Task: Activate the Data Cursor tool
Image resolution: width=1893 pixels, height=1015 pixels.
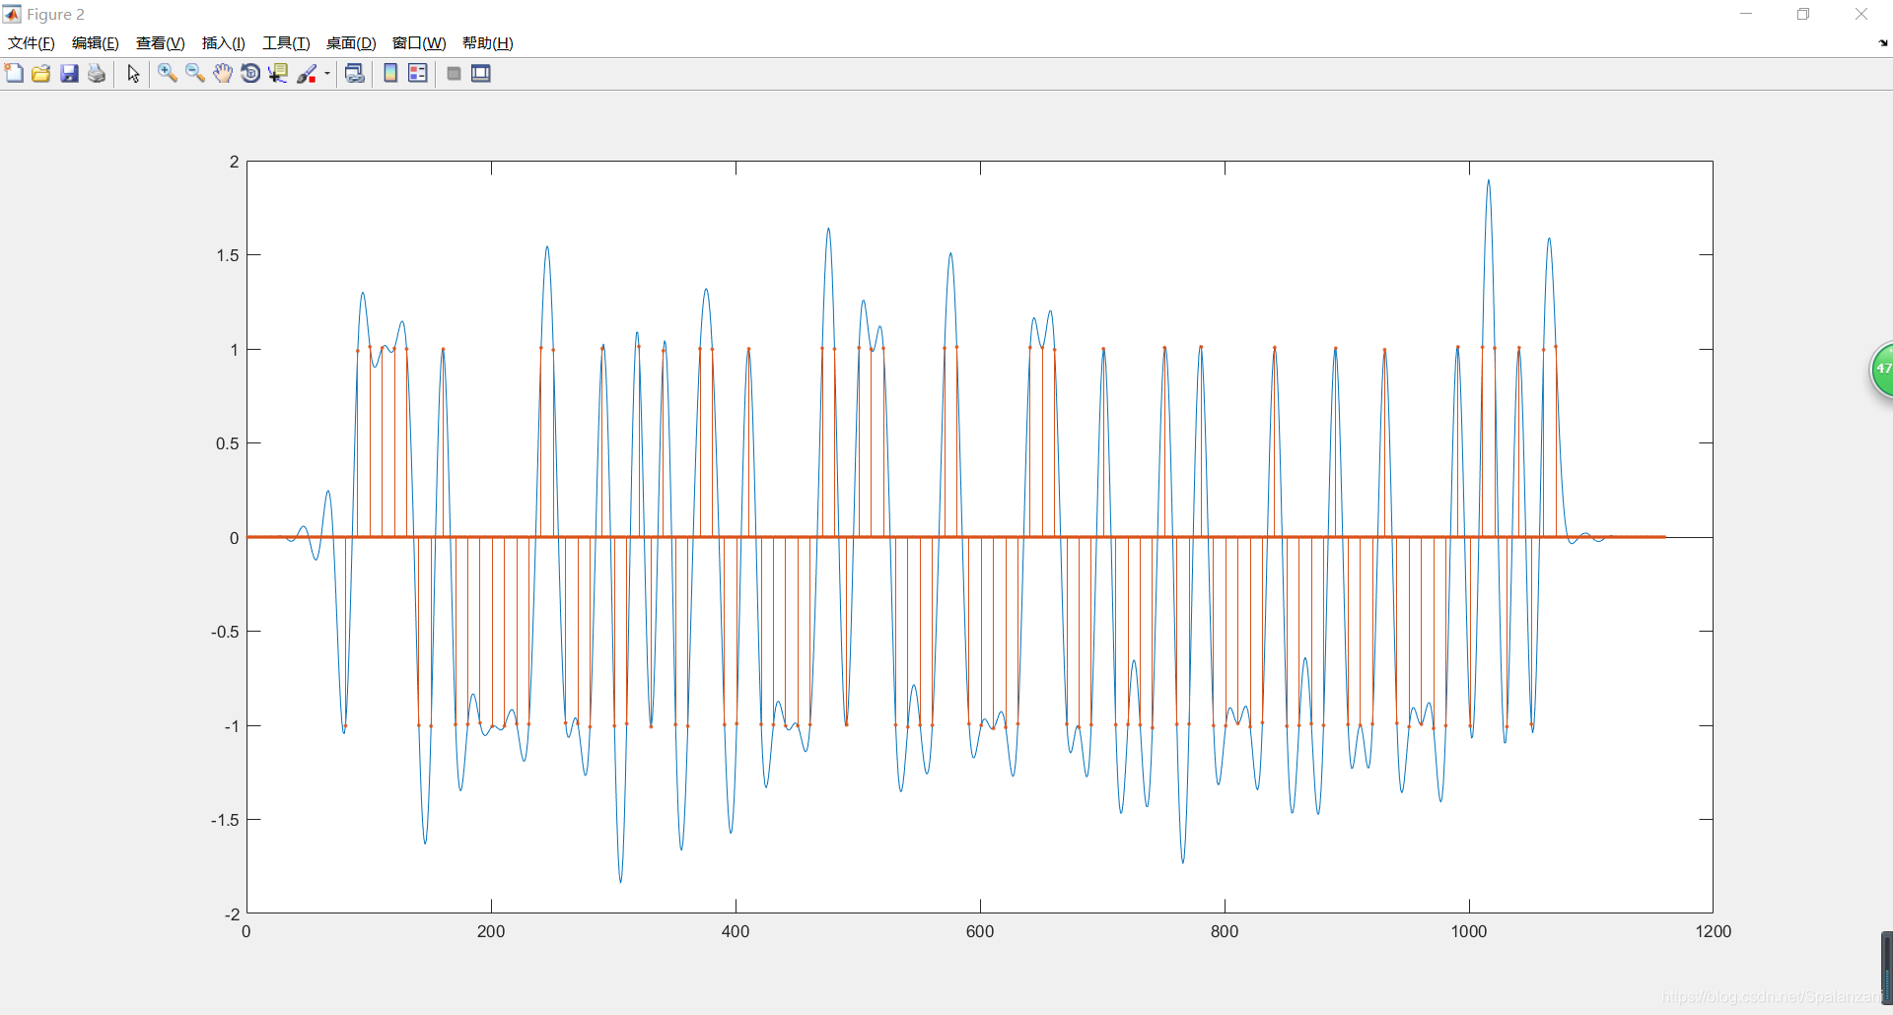Action: coord(278,74)
